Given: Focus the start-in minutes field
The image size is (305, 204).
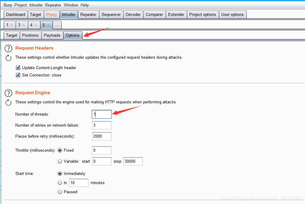Looking at the screenshot, I should click(79, 183).
